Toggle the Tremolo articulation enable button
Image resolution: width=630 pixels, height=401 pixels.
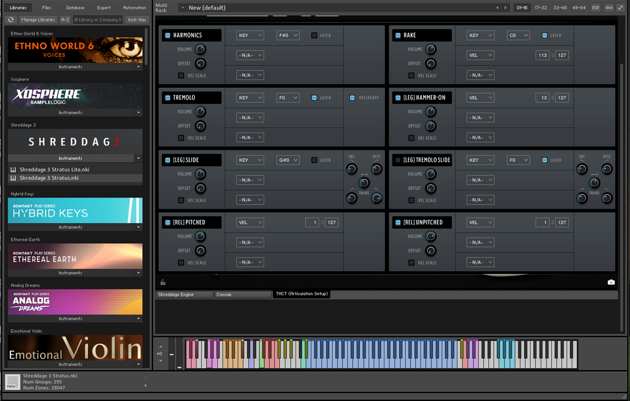point(168,97)
